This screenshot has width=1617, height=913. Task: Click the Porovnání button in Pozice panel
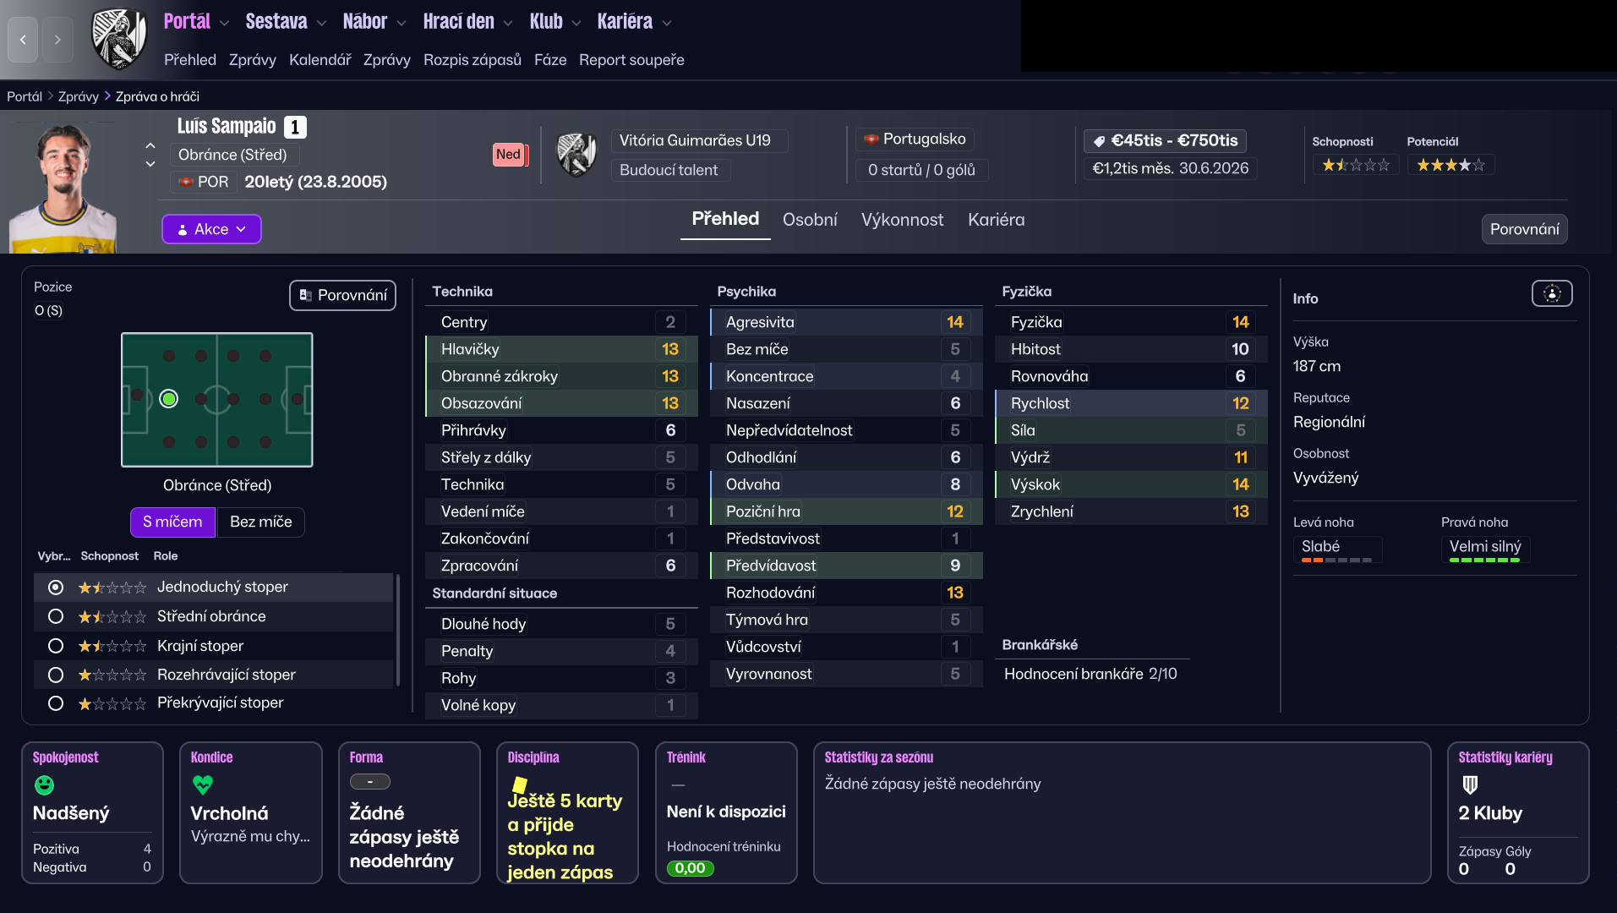[342, 295]
